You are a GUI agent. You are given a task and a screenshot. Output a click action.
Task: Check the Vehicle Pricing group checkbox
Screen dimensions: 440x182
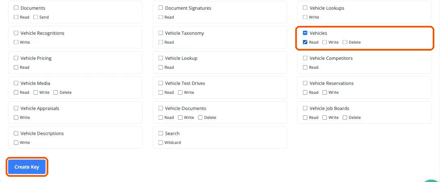pos(16,58)
